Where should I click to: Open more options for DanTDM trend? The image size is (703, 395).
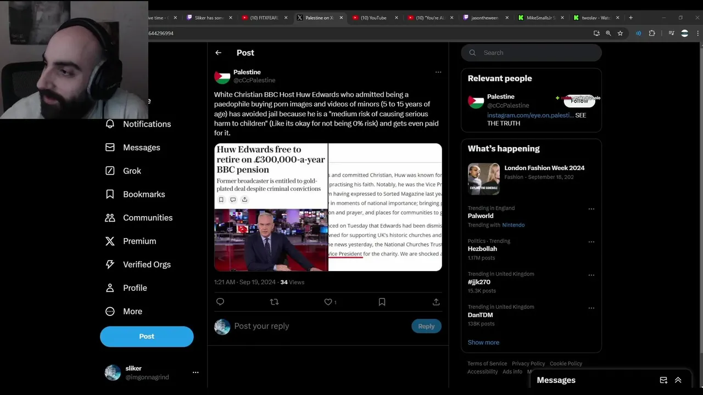[592, 308]
